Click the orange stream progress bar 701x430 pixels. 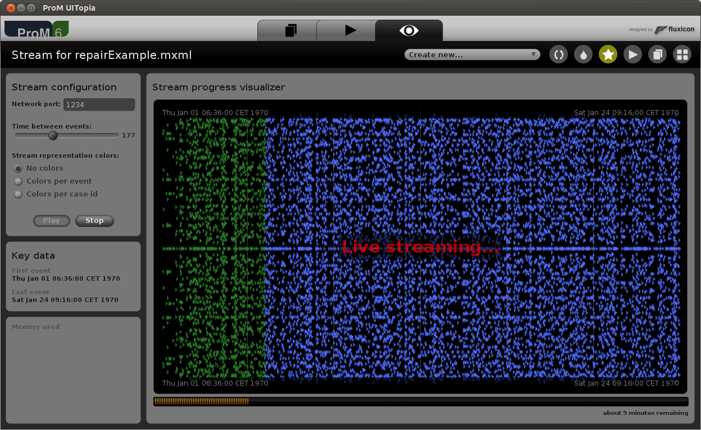421,401
